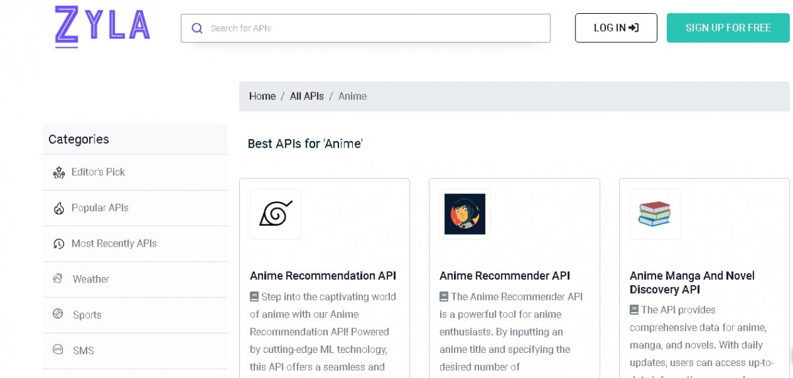
Task: Click the LOG IN button
Action: (616, 28)
